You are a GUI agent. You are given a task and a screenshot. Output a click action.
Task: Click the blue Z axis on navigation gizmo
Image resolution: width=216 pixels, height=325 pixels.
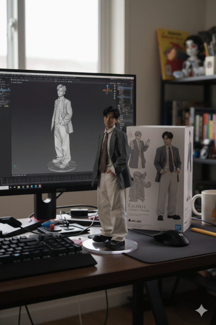[x=107, y=86]
